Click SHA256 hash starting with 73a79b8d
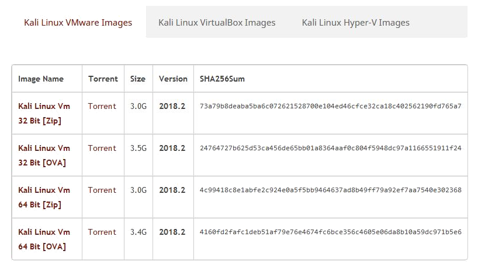Image resolution: width=478 pixels, height=268 pixels. (x=330, y=106)
